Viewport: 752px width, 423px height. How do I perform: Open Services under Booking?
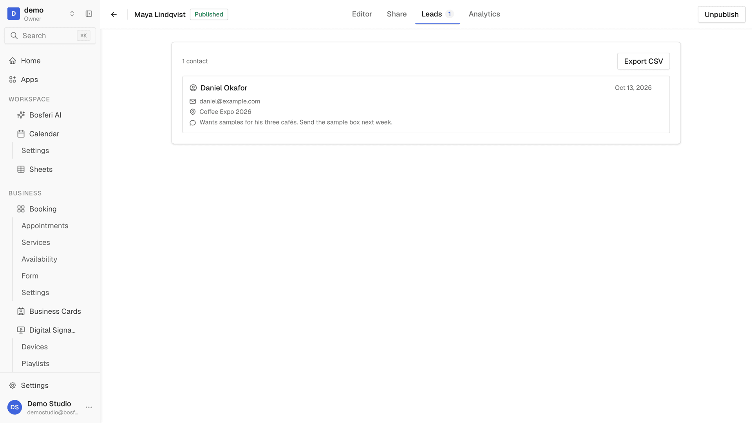point(36,242)
